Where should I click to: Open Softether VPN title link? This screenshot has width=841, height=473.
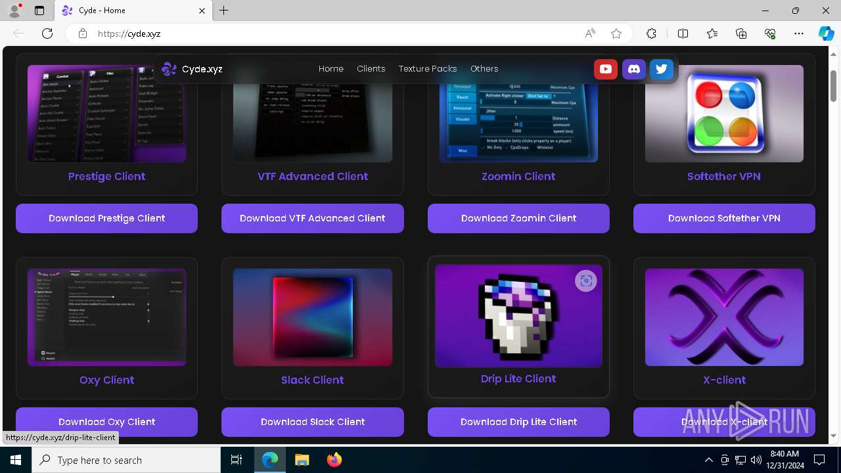724,176
